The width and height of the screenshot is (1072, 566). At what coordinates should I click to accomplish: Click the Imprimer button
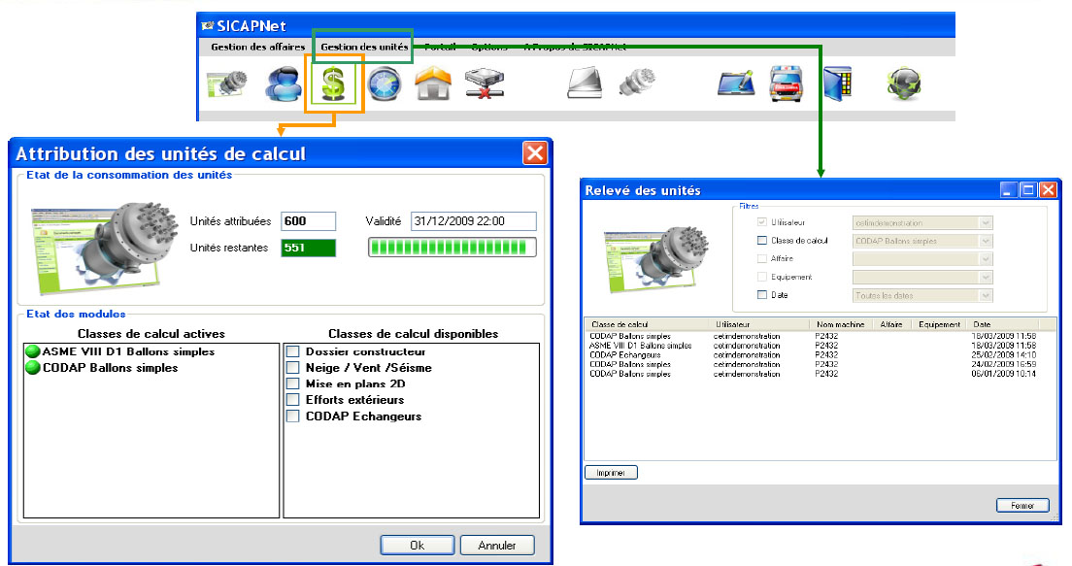point(611,473)
